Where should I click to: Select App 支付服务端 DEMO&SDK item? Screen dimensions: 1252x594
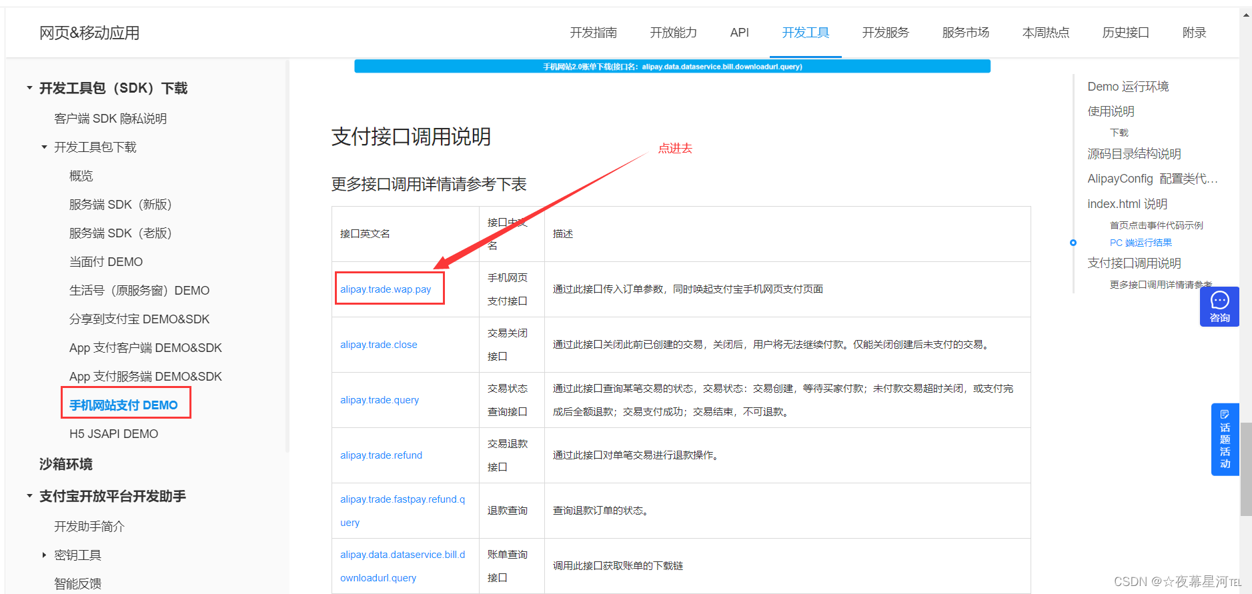click(145, 377)
